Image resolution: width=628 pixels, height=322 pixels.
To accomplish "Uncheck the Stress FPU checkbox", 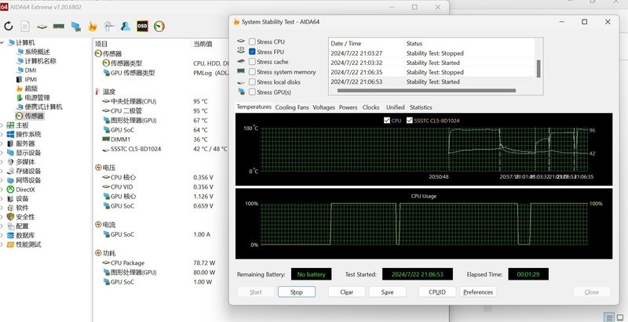I will [252, 52].
